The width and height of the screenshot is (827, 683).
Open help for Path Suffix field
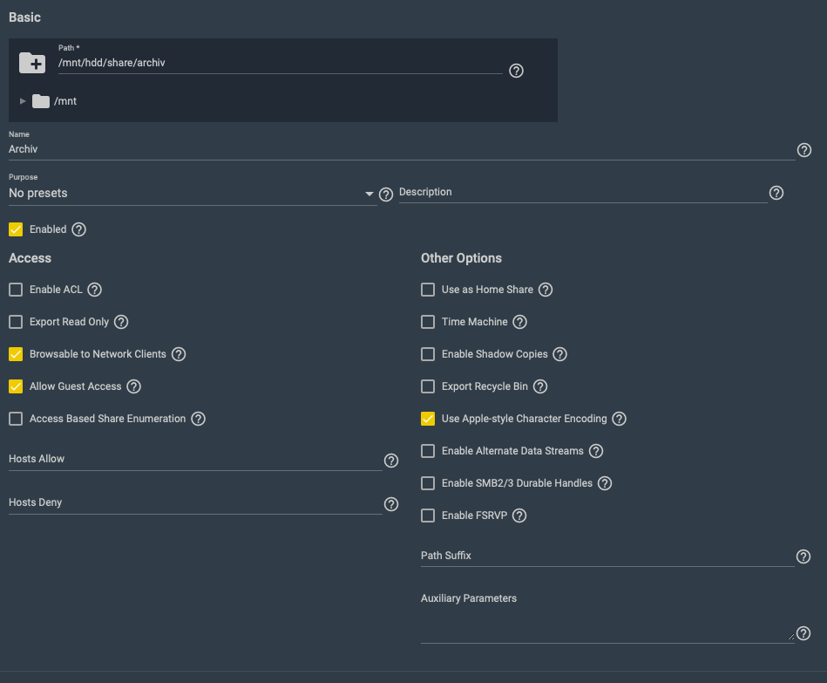[x=803, y=557]
